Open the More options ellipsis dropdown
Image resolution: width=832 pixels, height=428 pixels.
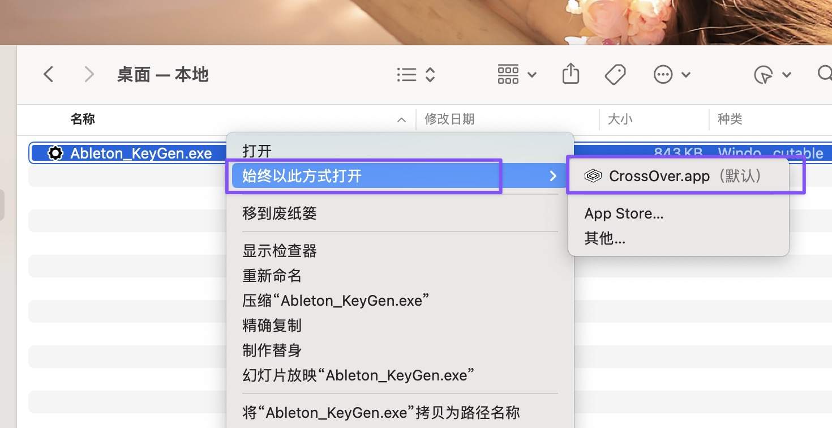pos(662,74)
